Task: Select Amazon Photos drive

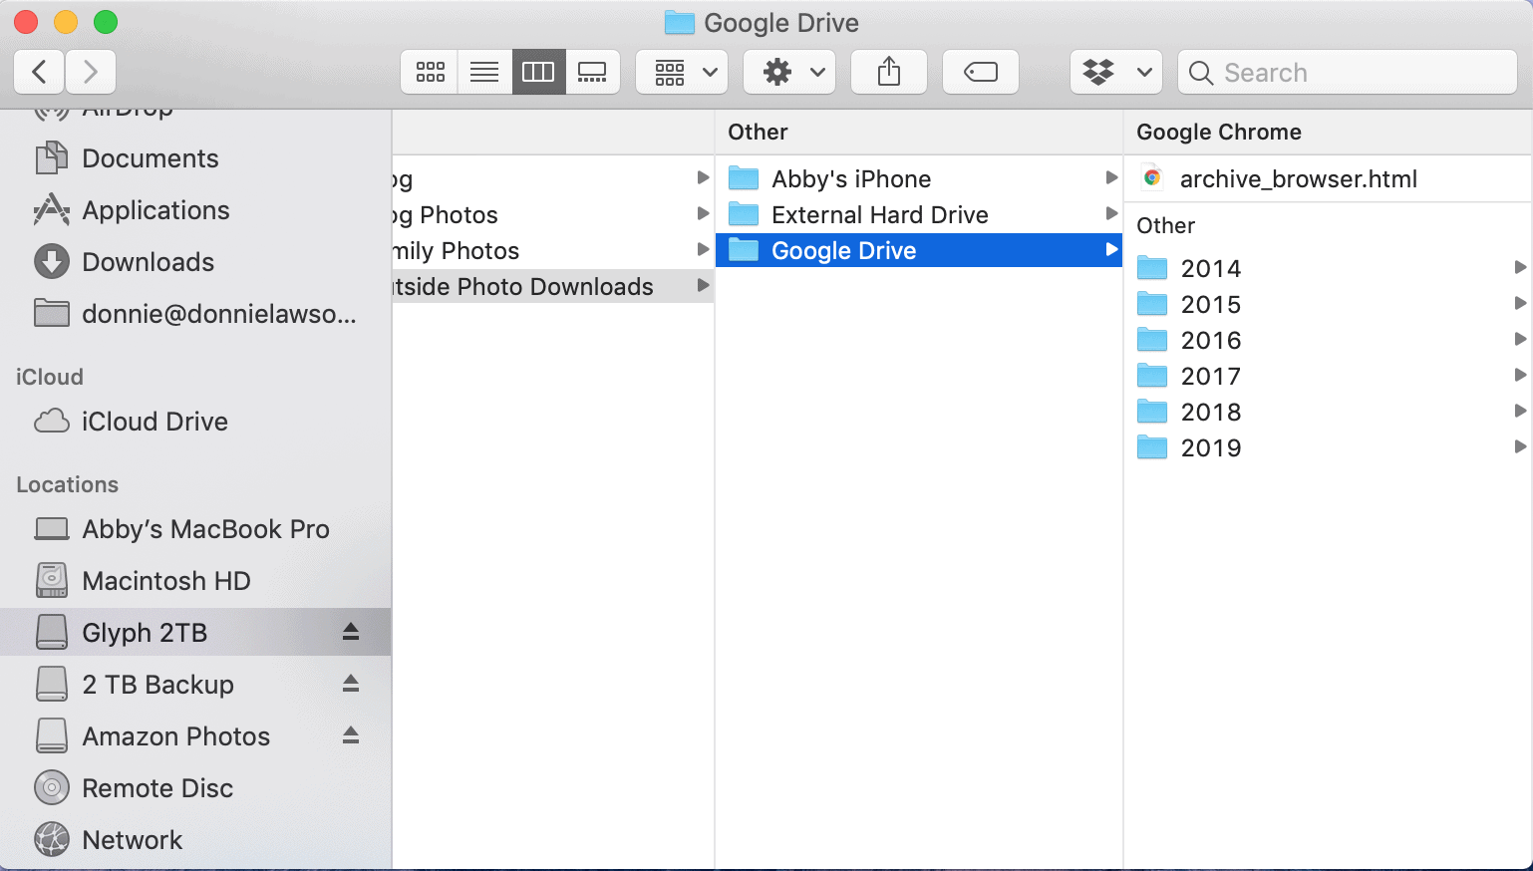Action: point(195,736)
